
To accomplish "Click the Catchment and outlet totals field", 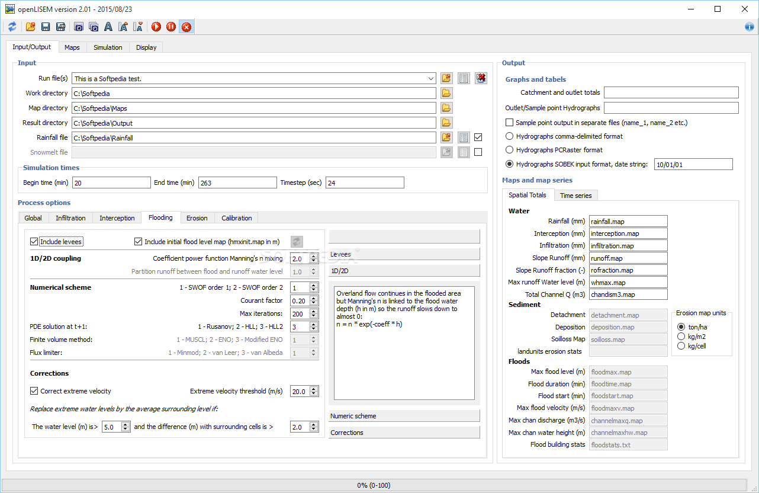I will coord(671,92).
